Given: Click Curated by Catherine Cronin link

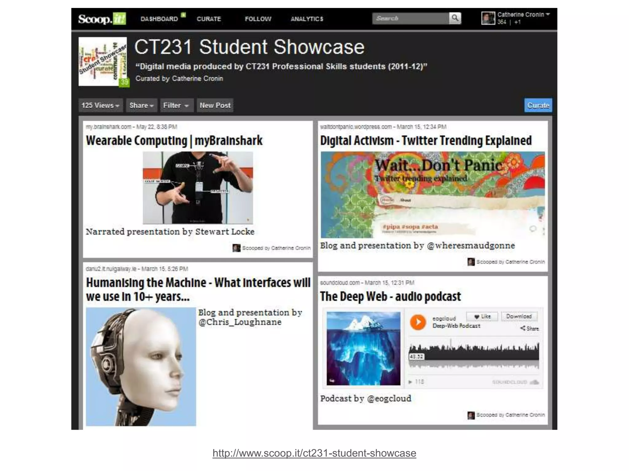Looking at the screenshot, I should (x=179, y=78).
